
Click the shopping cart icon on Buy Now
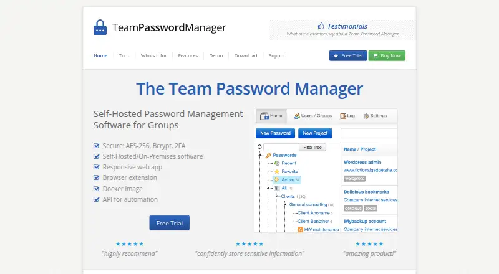pyautogui.click(x=375, y=55)
